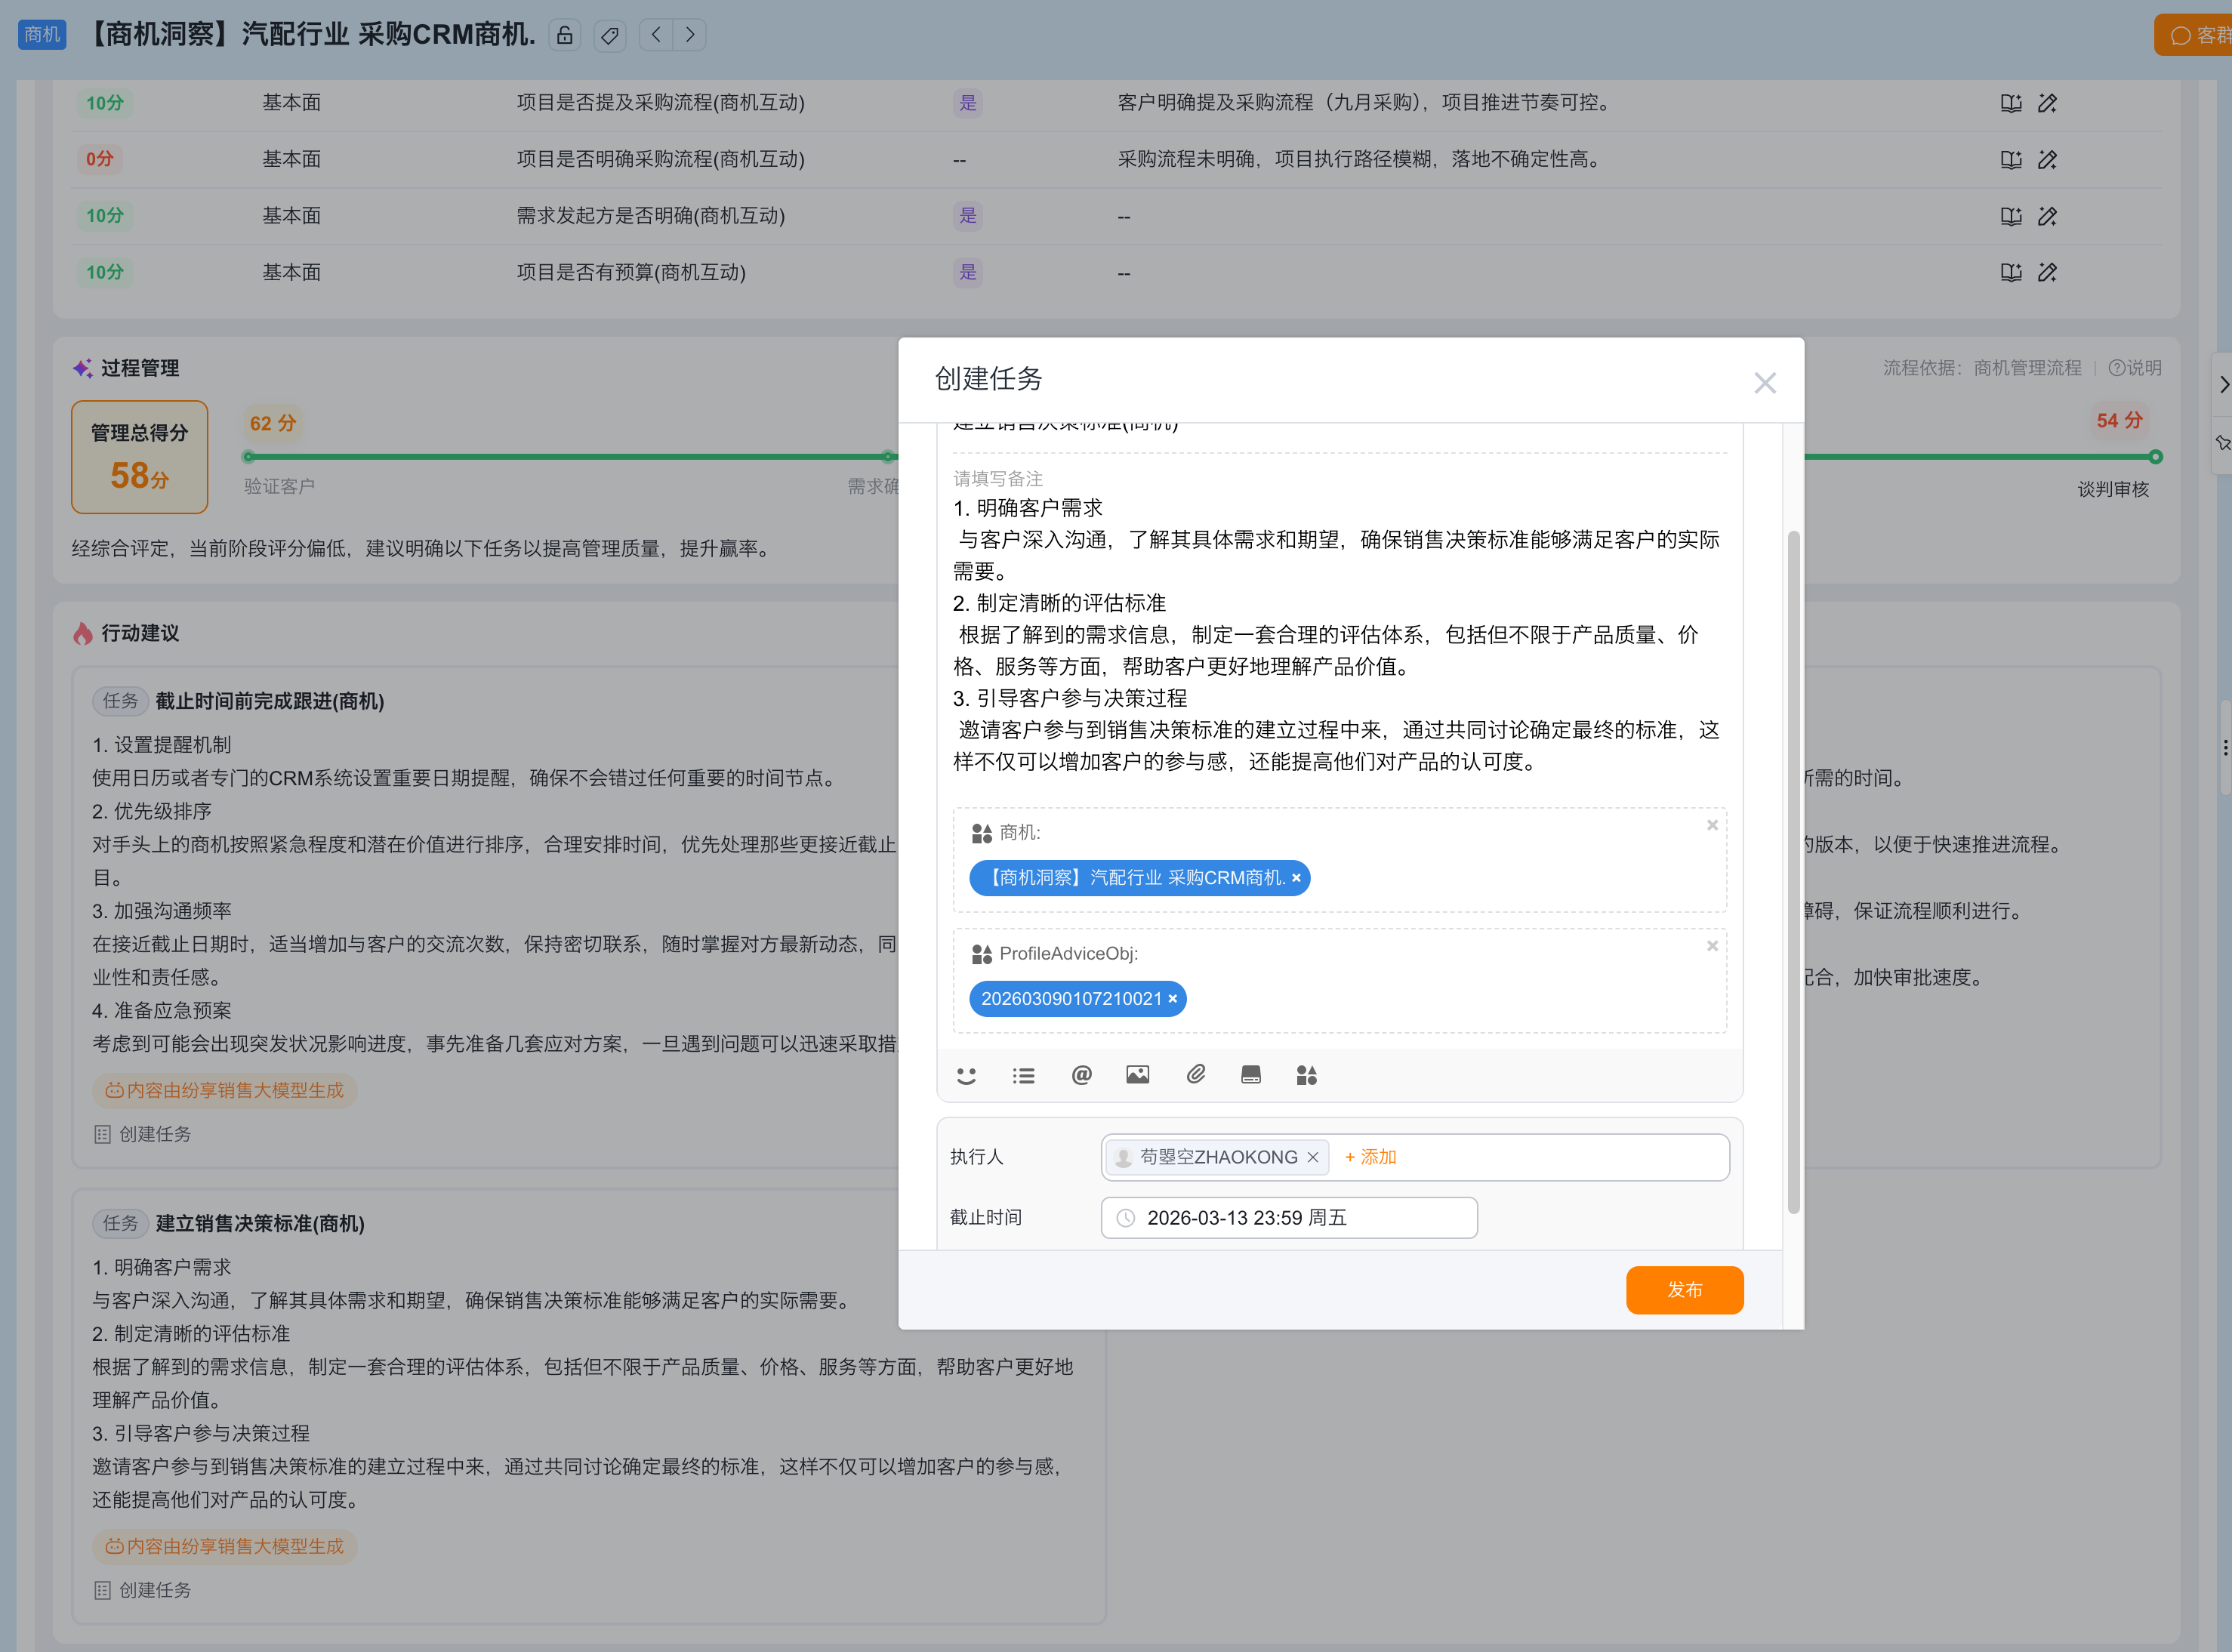Insert an emoji in the task note

[966, 1075]
